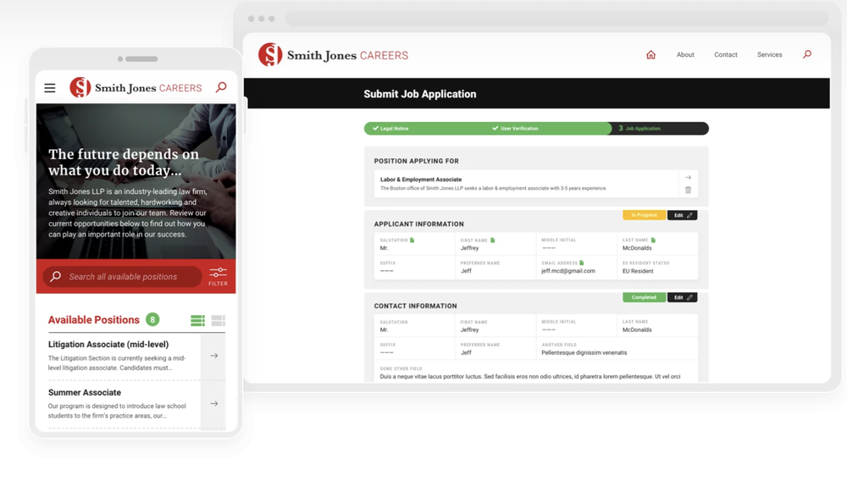Click the search positions input field
The width and height of the screenshot is (847, 487).
123,276
